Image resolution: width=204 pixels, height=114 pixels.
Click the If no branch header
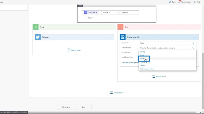[159, 27]
